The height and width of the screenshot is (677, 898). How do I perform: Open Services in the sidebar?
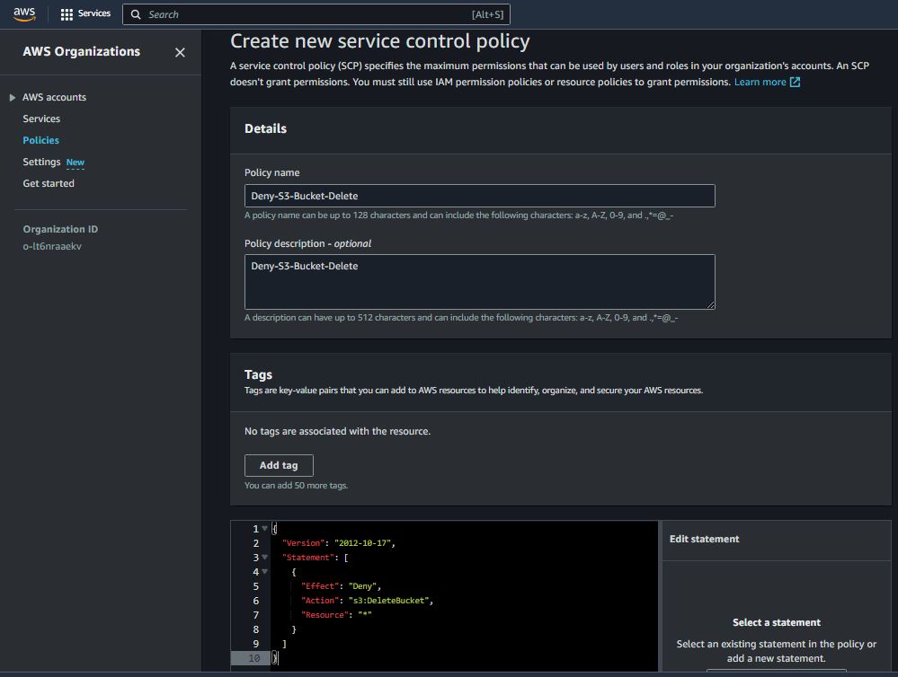click(41, 119)
